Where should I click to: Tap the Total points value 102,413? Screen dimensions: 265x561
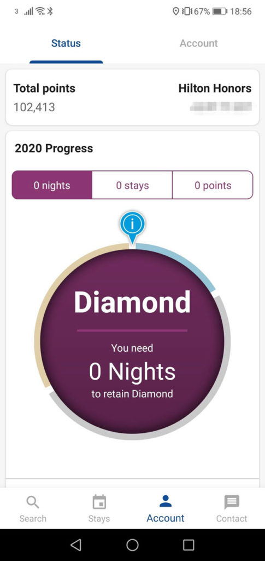(34, 107)
